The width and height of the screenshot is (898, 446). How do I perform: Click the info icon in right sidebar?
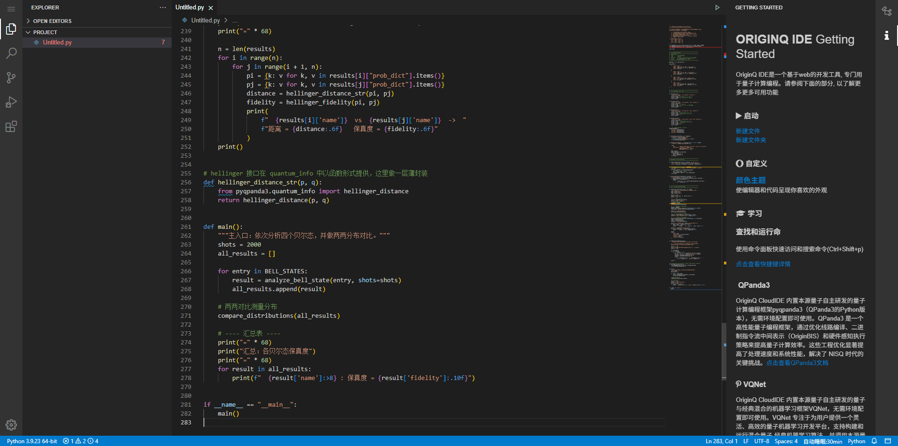[886, 35]
